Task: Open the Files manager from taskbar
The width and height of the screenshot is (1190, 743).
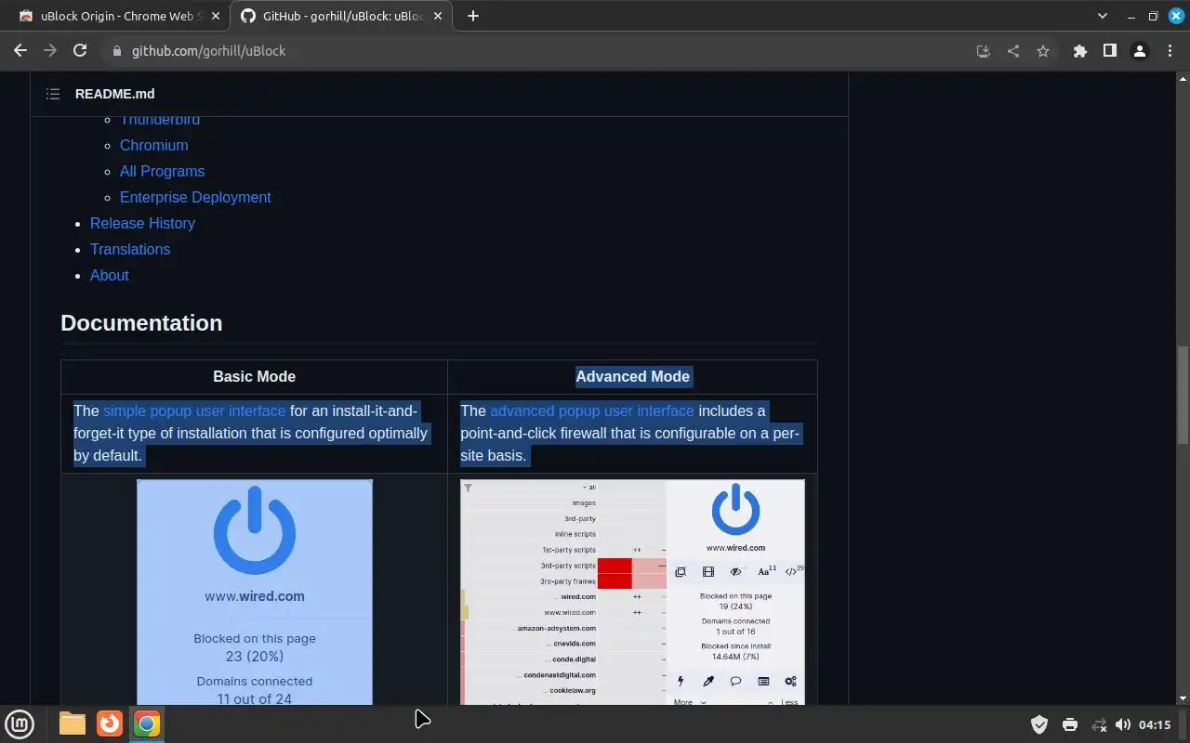Action: pyautogui.click(x=73, y=723)
